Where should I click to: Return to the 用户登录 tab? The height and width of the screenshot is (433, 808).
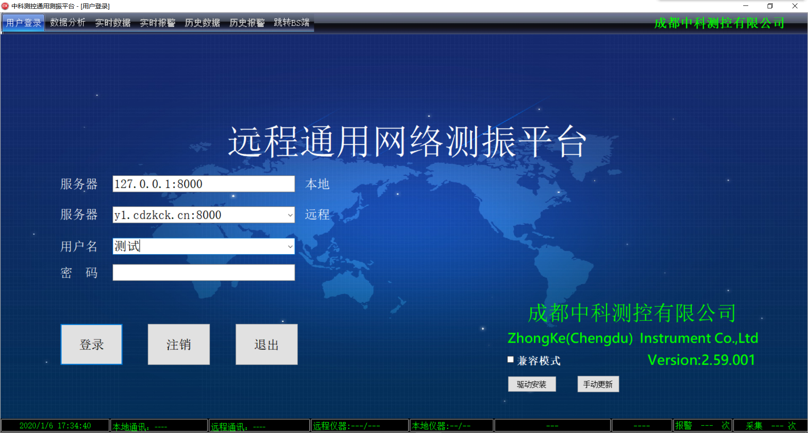(x=23, y=23)
